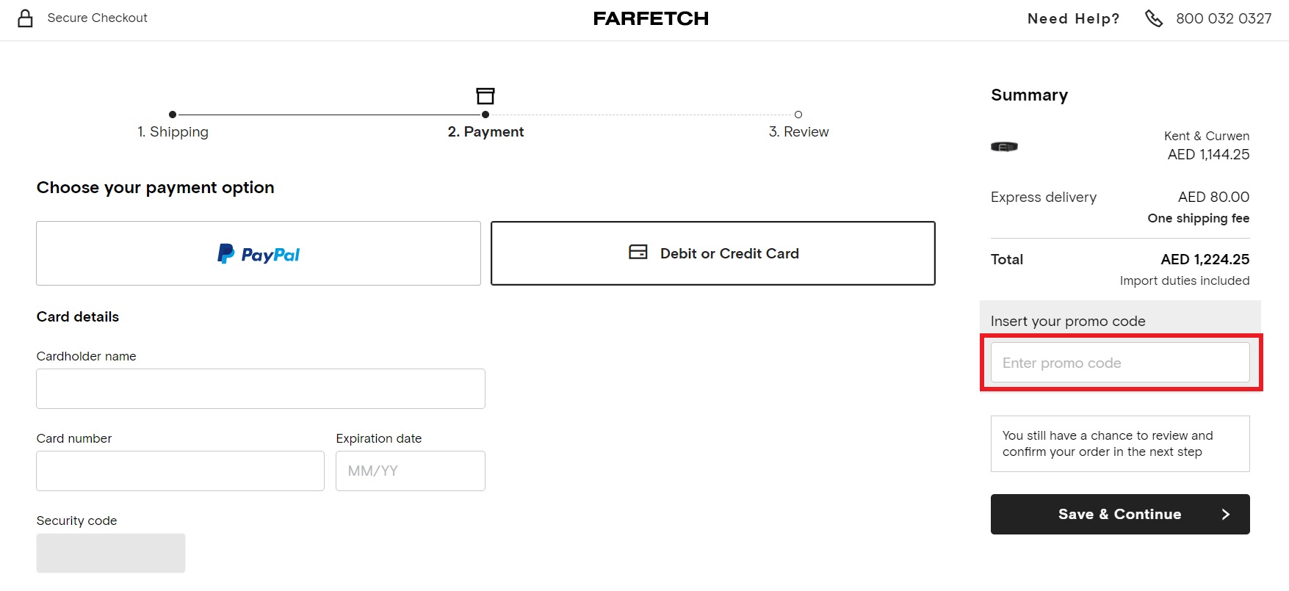The width and height of the screenshot is (1289, 591).
Task: Go to the Shipping step
Action: [173, 132]
